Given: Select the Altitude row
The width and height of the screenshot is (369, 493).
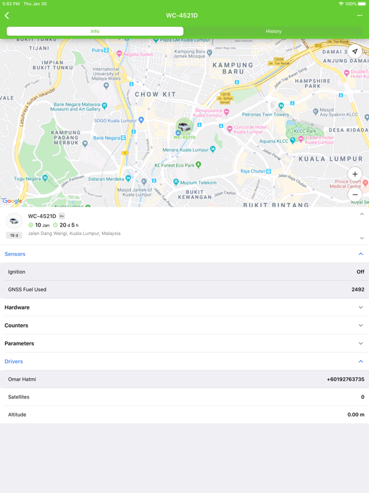Looking at the screenshot, I should (184, 415).
